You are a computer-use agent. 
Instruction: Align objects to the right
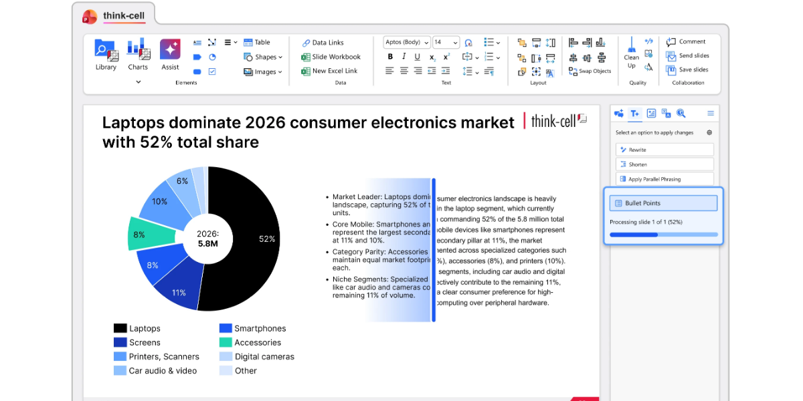pos(587,42)
